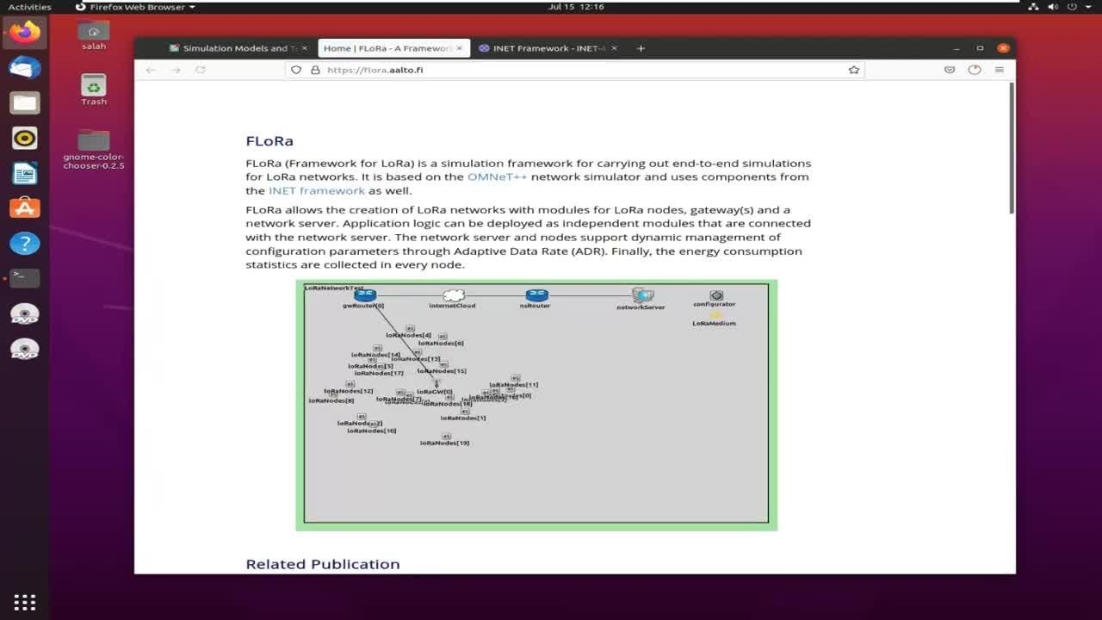The height and width of the screenshot is (620, 1102).
Task: Click the reload page icon
Action: (201, 70)
